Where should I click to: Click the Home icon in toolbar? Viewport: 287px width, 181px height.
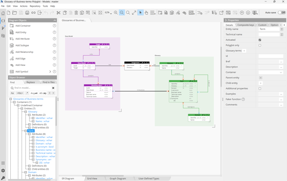click(3, 13)
